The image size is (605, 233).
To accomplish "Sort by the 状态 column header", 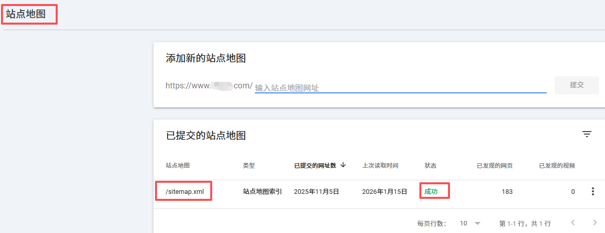I will [430, 165].
